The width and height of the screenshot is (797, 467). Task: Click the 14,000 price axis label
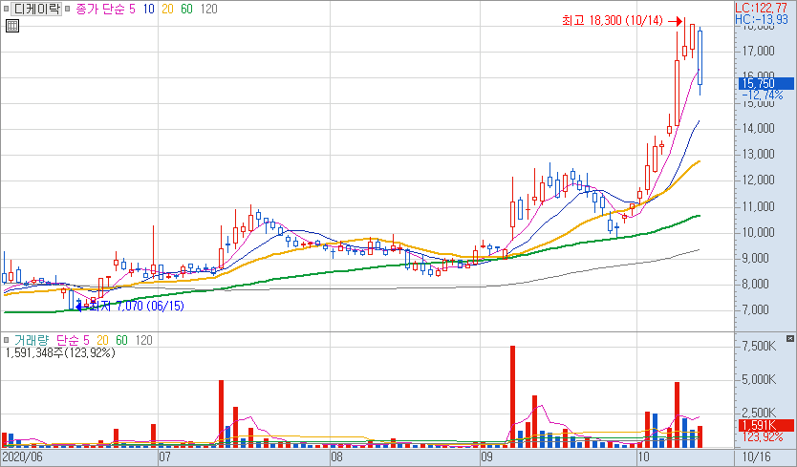(759, 129)
